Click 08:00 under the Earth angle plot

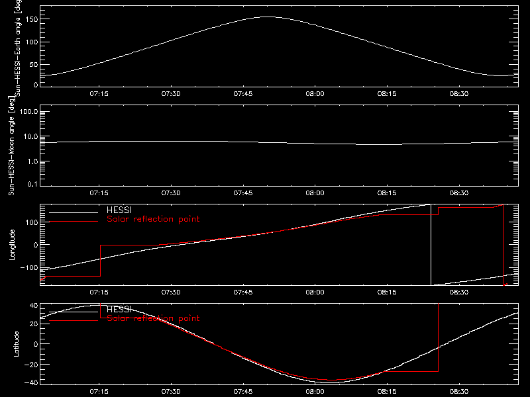(x=315, y=94)
